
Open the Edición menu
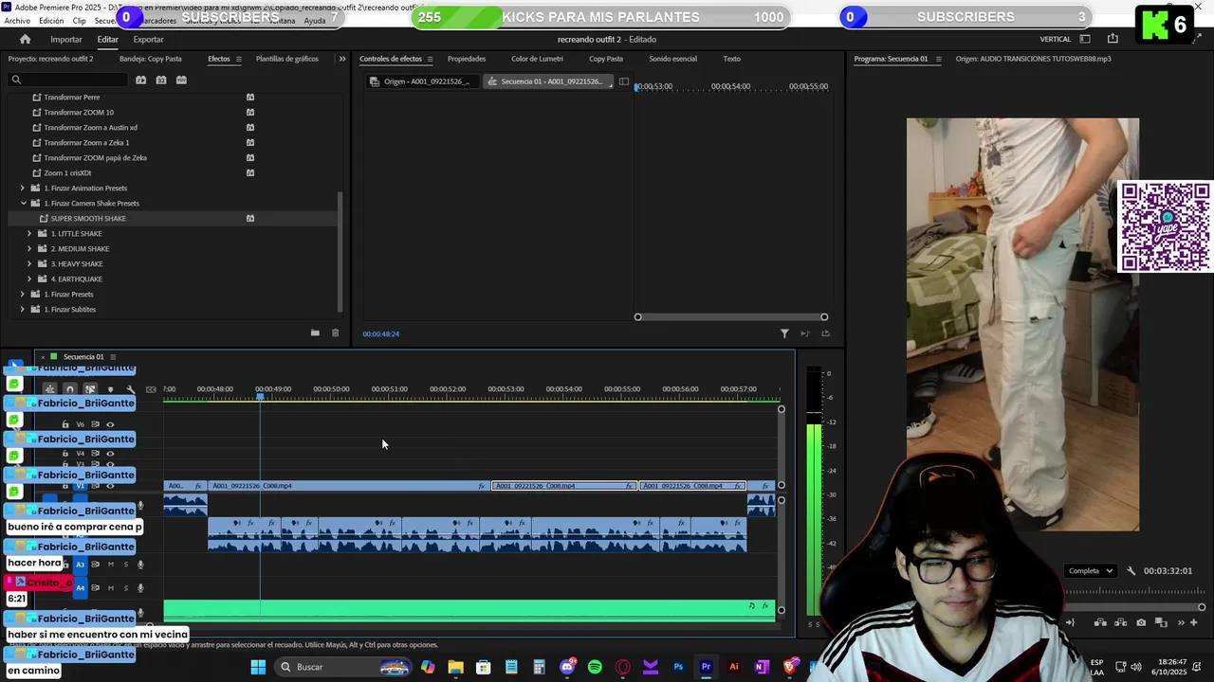[51, 20]
